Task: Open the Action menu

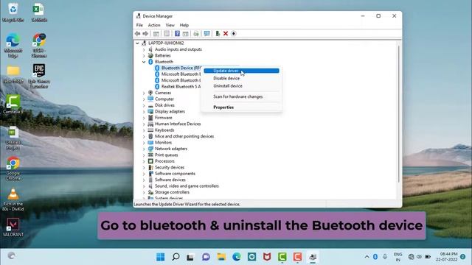Action: [x=154, y=25]
